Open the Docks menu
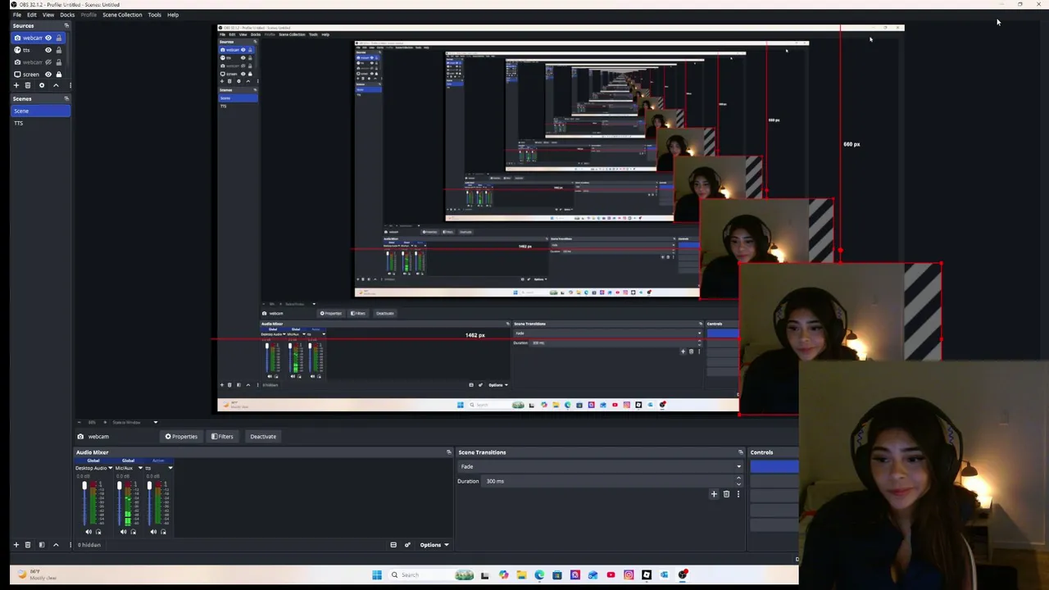Screen dimensions: 1049x590 [67, 15]
